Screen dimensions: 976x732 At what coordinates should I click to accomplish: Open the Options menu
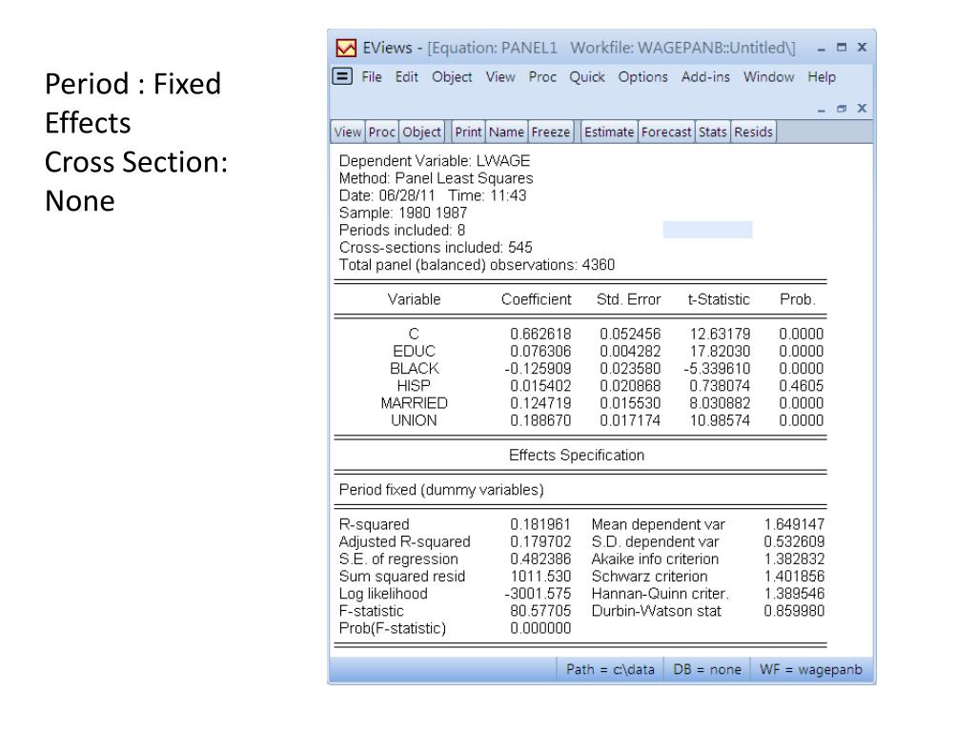(x=643, y=77)
